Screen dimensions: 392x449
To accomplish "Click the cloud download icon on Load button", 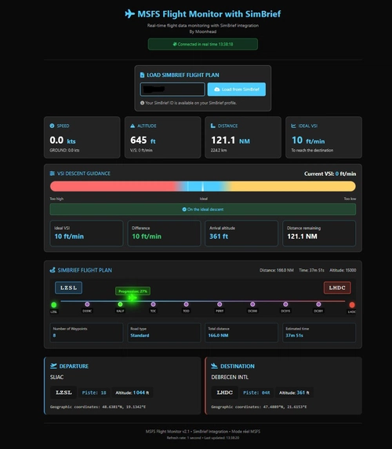I will click(x=217, y=89).
